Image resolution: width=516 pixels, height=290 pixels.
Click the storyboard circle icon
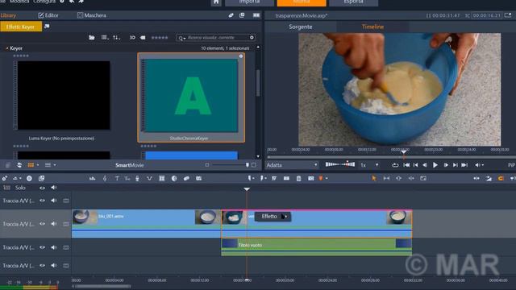click(x=29, y=178)
